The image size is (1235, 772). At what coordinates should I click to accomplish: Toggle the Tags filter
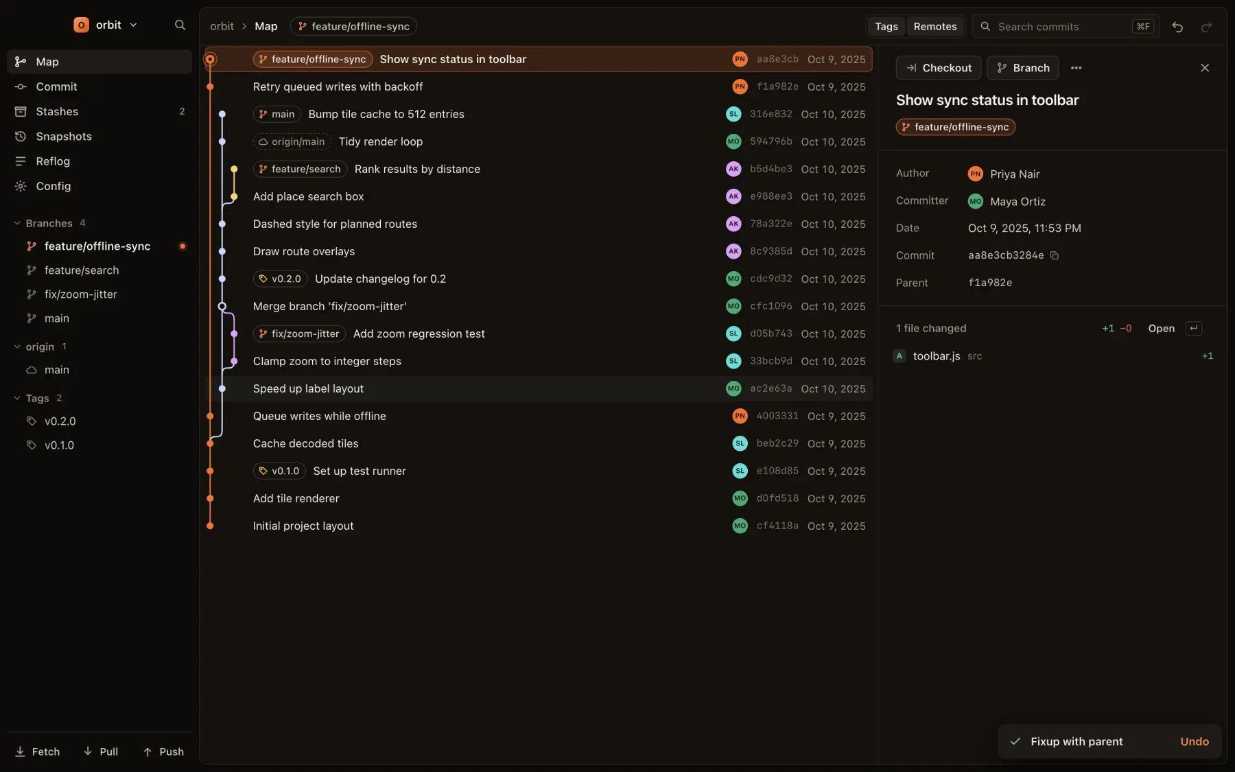(x=886, y=26)
